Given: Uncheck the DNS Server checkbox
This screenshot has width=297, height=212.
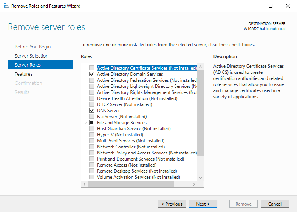Looking at the screenshot, I should pos(92,111).
